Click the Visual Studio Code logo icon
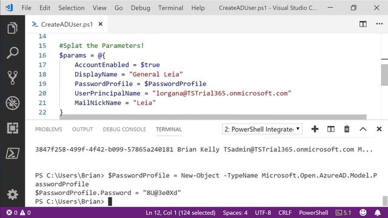 click(9, 8)
